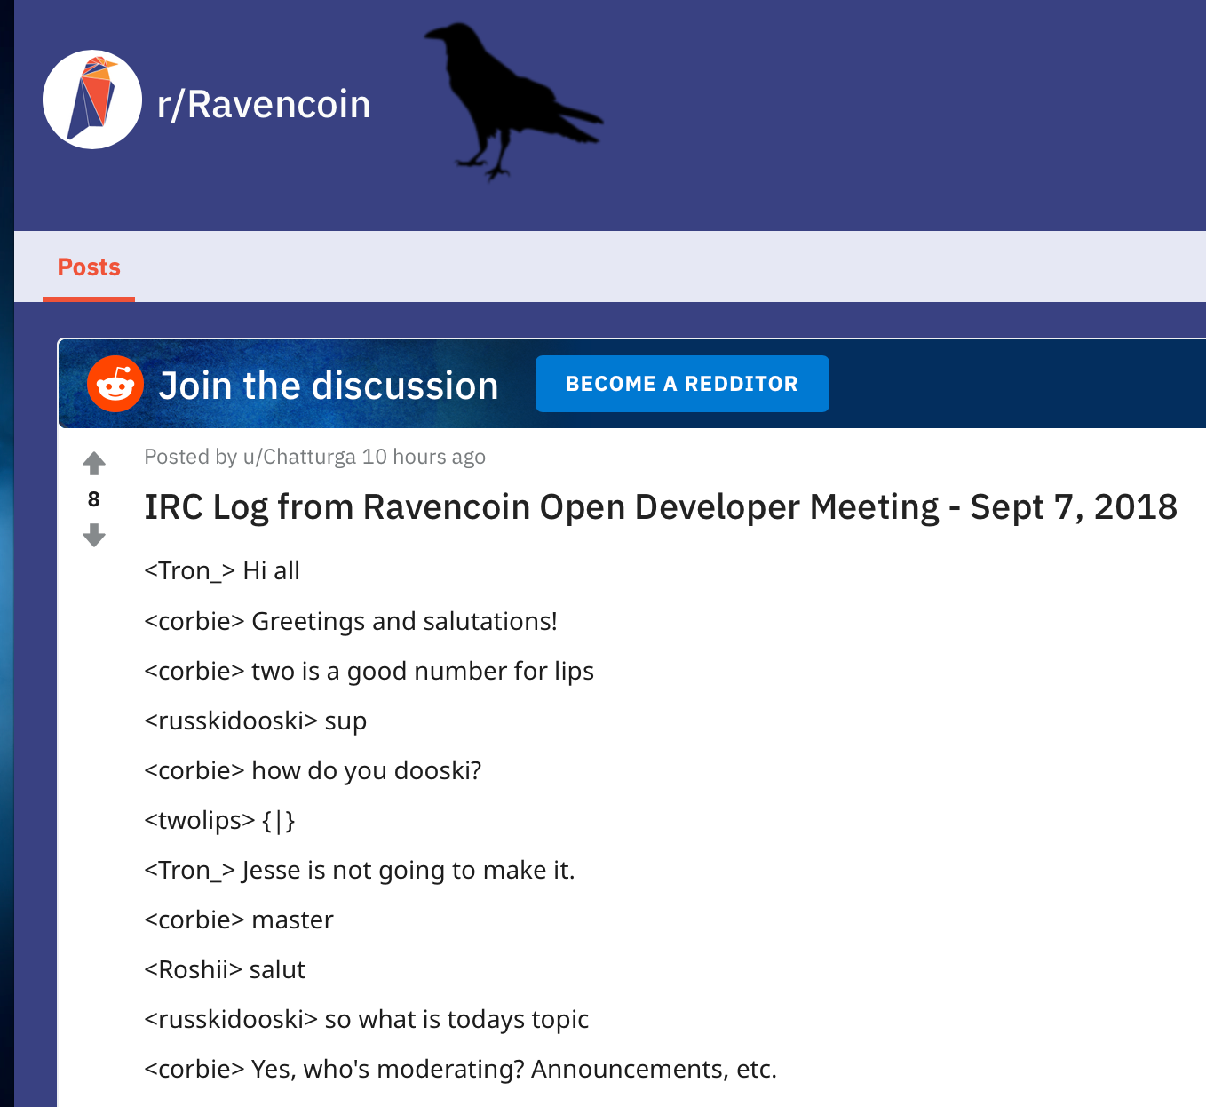1206x1107 pixels.
Task: Downvote the IRC Log post
Action: (x=94, y=535)
